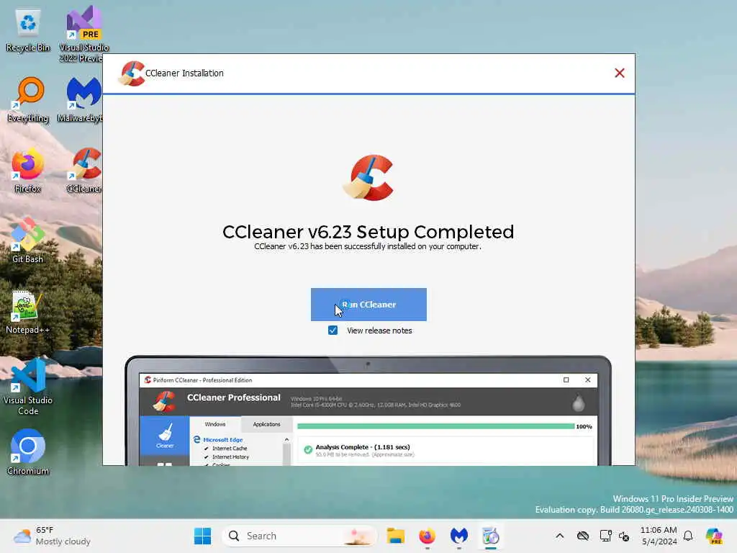
Task: Uncheck the View release notes checkbox
Action: coord(333,330)
